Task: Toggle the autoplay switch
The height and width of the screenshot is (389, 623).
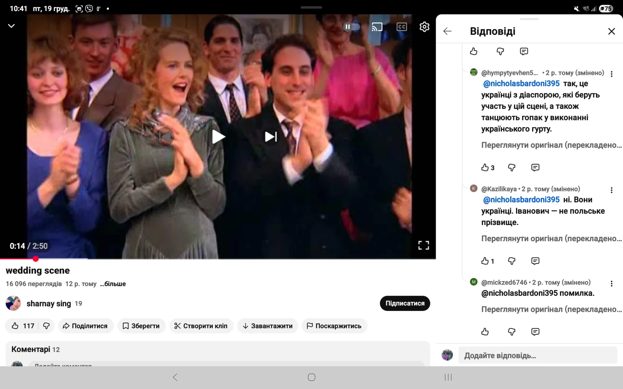Action: 352,27
